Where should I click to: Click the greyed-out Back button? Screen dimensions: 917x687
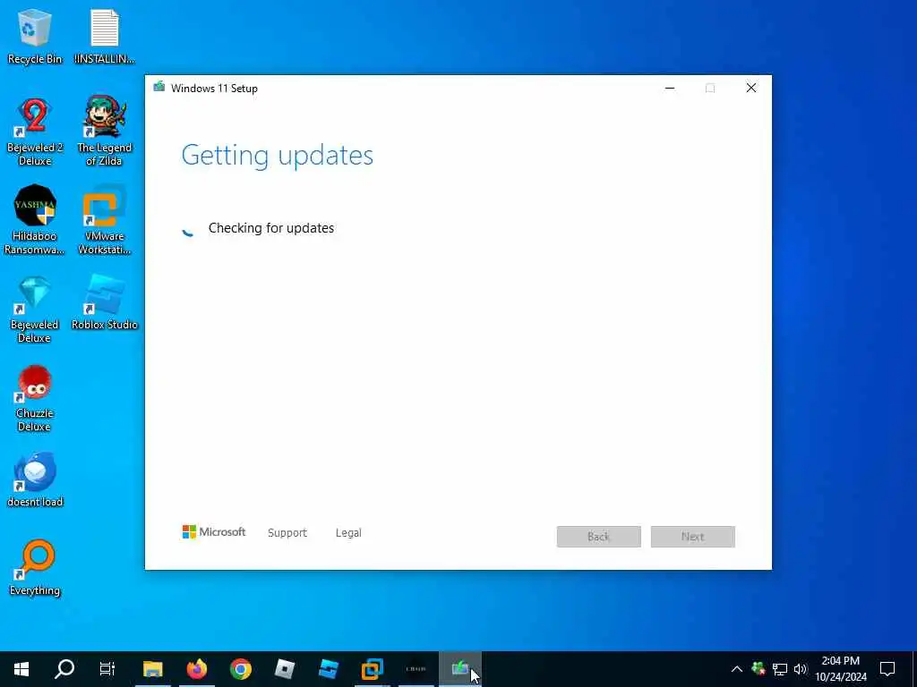point(599,537)
